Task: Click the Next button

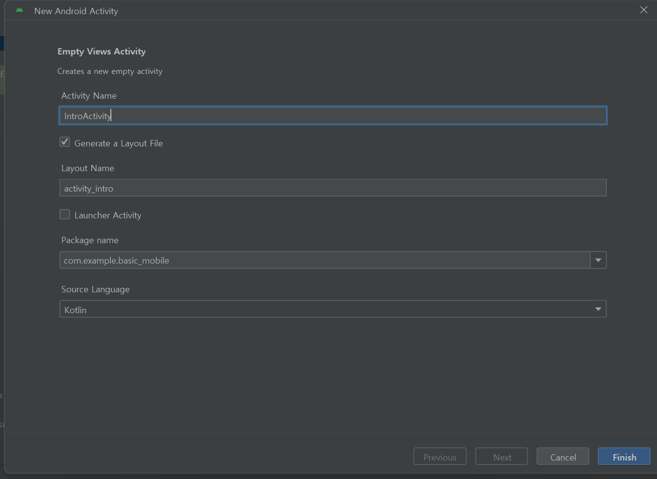Action: click(x=502, y=457)
